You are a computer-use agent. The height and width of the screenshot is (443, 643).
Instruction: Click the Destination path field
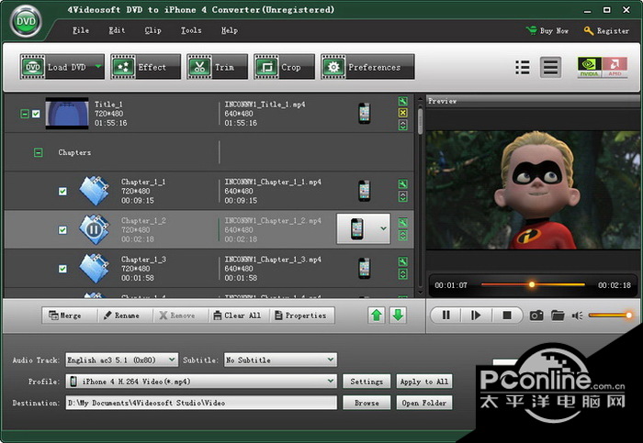pos(201,403)
